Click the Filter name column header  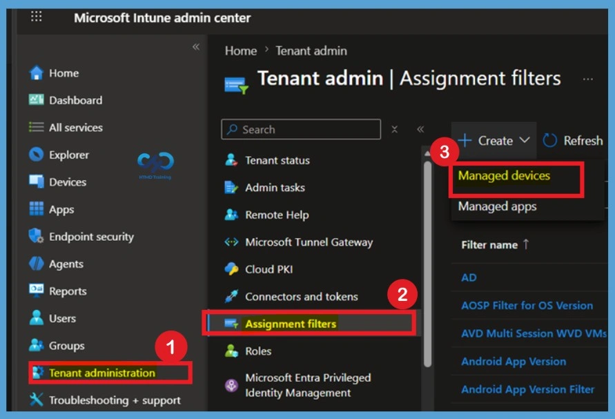489,245
